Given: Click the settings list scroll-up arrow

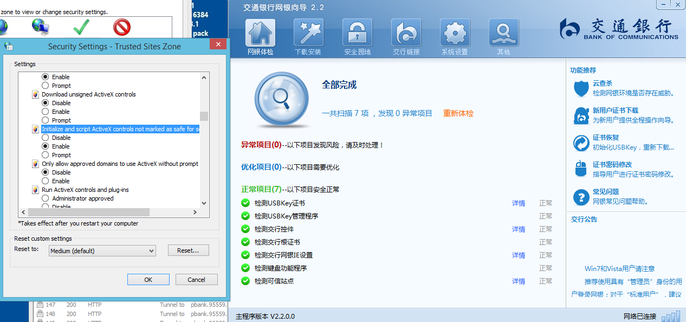Looking at the screenshot, I should coord(204,77).
